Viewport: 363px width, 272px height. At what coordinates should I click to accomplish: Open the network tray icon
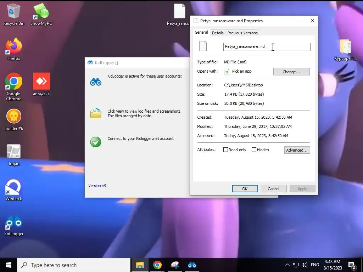[x=296, y=265]
